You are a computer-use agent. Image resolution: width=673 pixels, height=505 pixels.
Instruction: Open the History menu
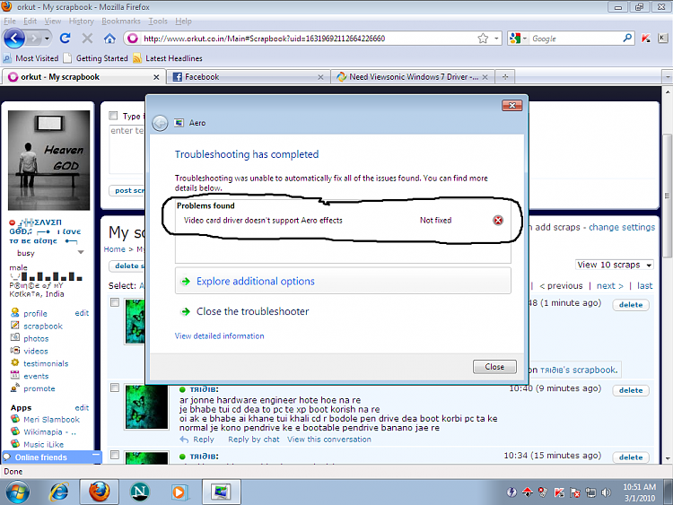pos(81,21)
